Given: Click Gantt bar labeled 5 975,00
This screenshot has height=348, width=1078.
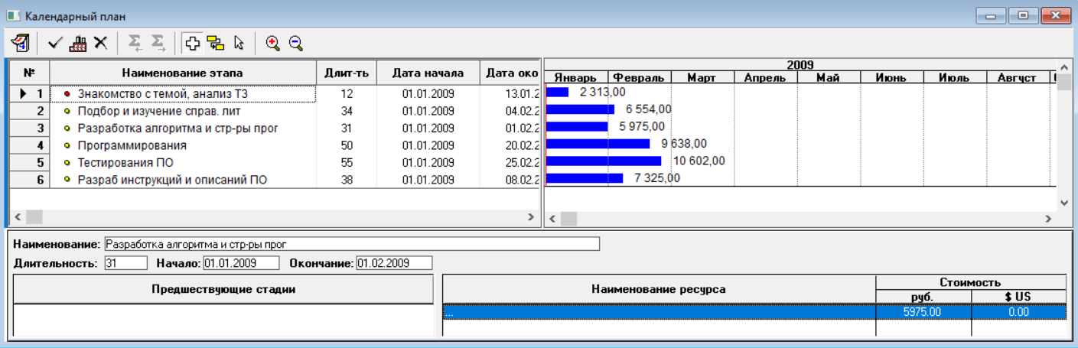Looking at the screenshot, I should 576,126.
